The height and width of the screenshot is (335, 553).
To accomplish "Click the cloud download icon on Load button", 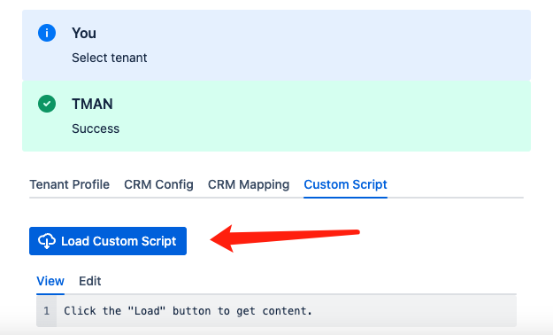I will tap(47, 241).
